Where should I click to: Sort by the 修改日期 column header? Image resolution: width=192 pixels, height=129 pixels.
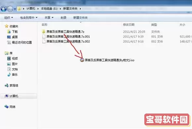(129, 25)
